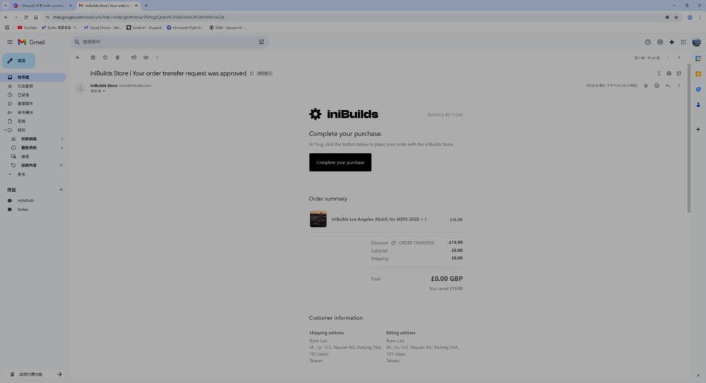
Task: Delete the email with the trash icon
Action: (117, 58)
